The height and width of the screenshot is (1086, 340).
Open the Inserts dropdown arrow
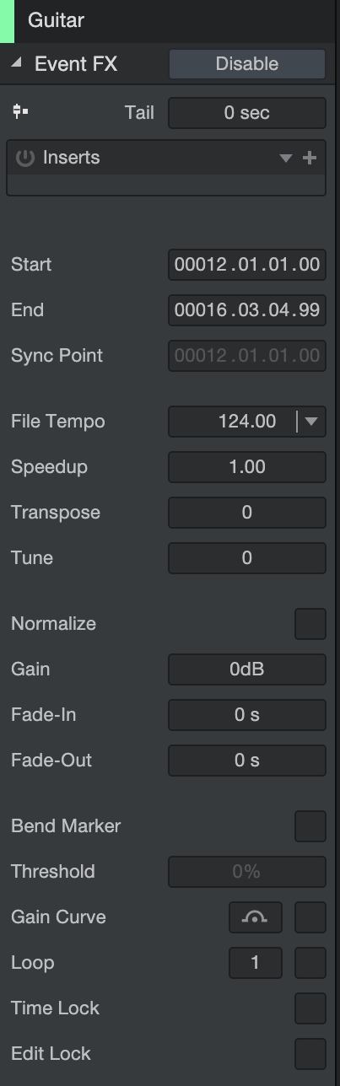point(286,158)
